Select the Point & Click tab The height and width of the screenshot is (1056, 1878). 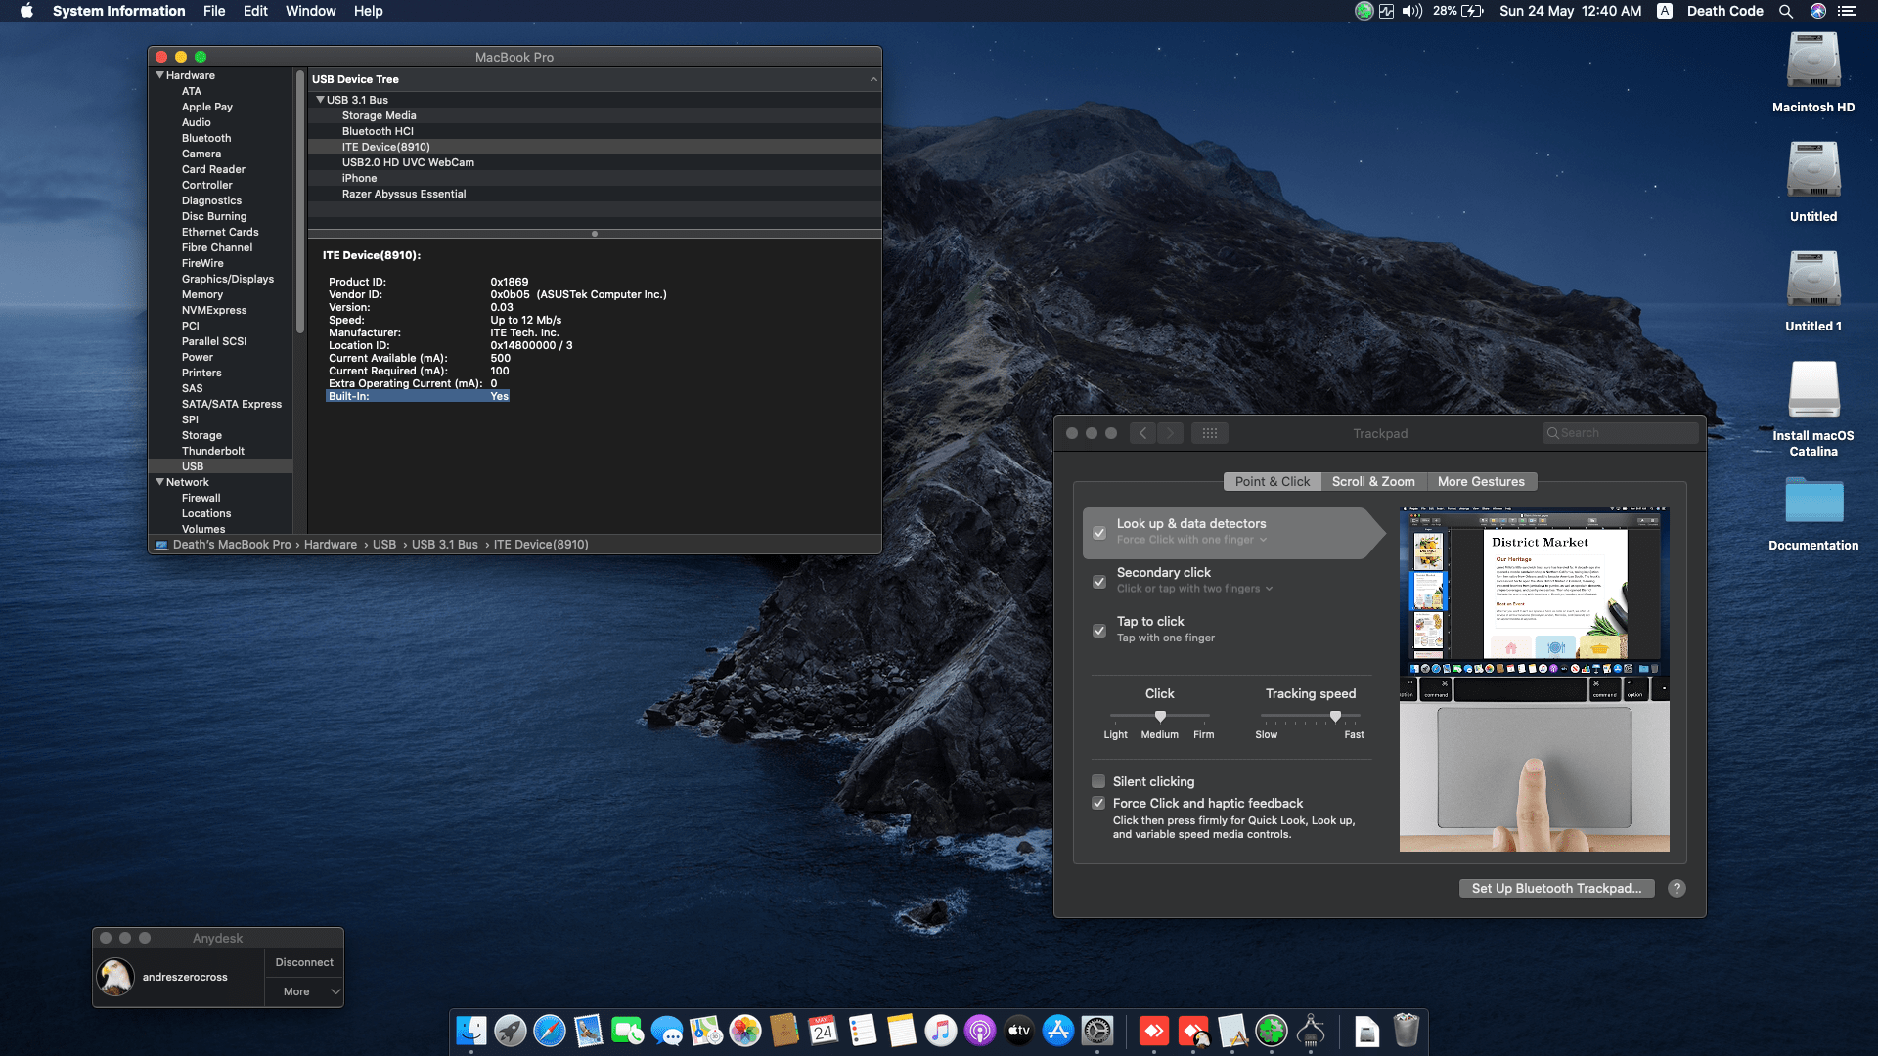[1272, 481]
